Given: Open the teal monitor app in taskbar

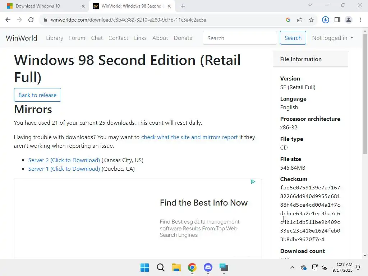Looking at the screenshot, I should (x=224, y=267).
